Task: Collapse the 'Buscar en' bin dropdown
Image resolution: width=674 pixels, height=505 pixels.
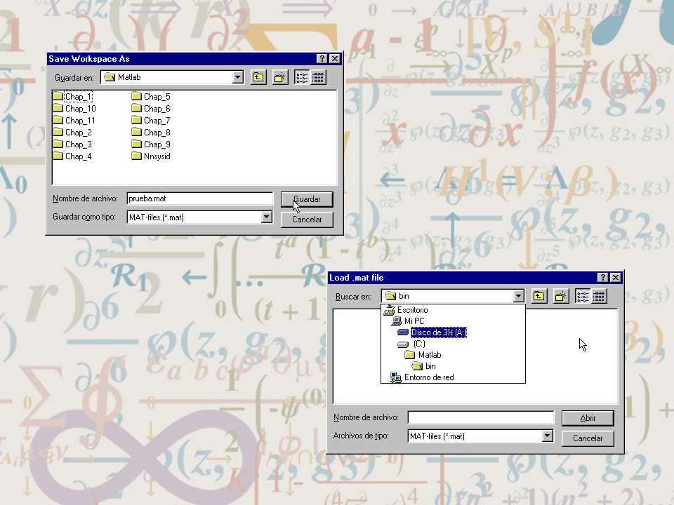Action: click(x=518, y=296)
